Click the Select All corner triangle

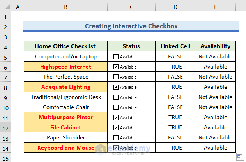click(6, 7)
